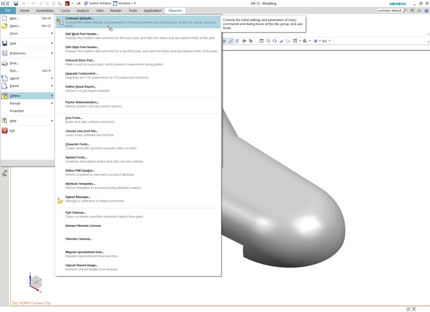Click the Paste icon
Viewport: 430px width, 312px height.
coord(53,3)
